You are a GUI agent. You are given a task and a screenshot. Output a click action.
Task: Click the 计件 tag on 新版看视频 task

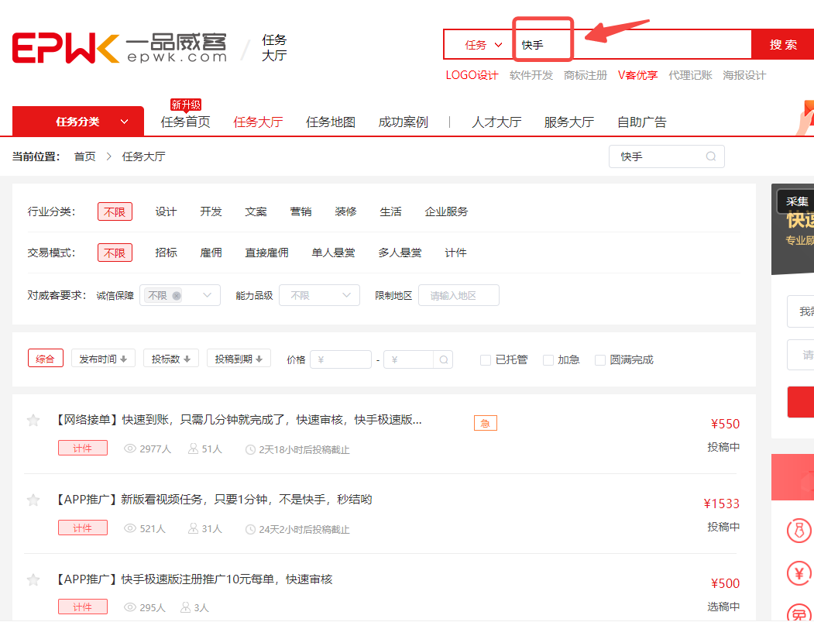(x=83, y=528)
